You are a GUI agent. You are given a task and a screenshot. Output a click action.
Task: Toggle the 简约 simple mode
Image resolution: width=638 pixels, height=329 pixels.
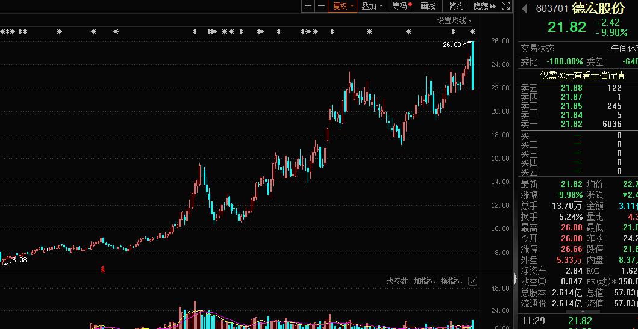click(x=456, y=6)
